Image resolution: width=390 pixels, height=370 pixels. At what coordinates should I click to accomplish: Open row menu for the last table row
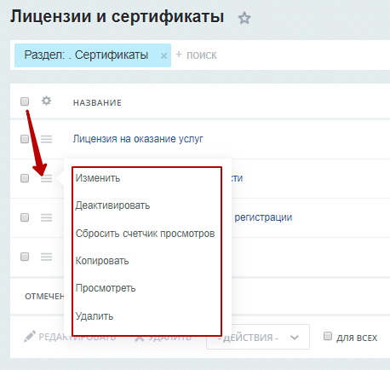pos(46,257)
